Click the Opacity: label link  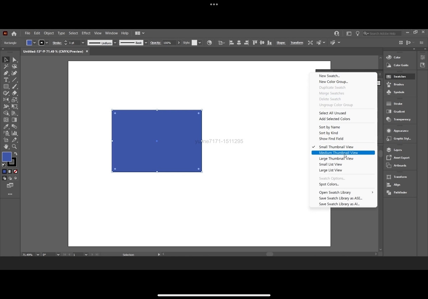(x=155, y=43)
